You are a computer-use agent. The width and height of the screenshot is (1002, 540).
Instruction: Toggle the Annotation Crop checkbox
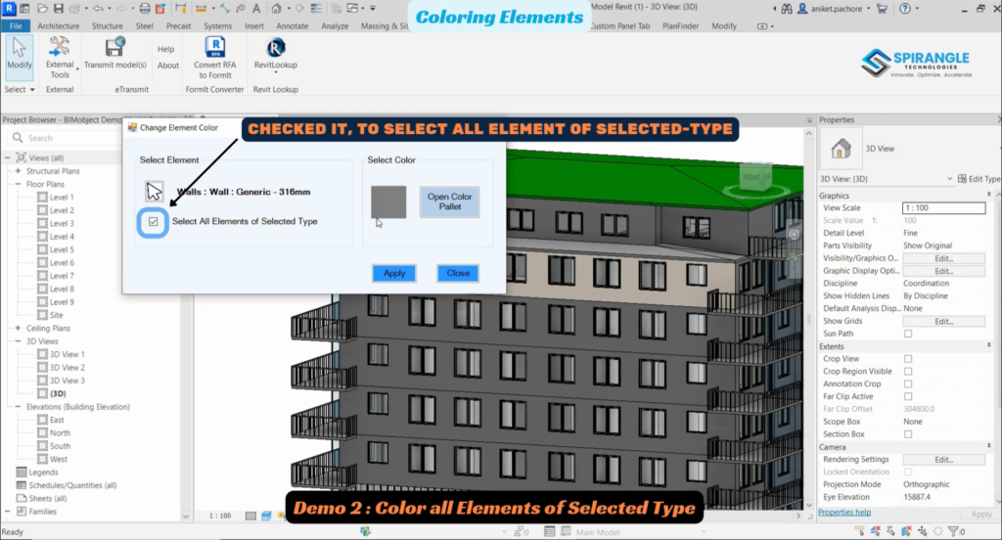coord(908,384)
